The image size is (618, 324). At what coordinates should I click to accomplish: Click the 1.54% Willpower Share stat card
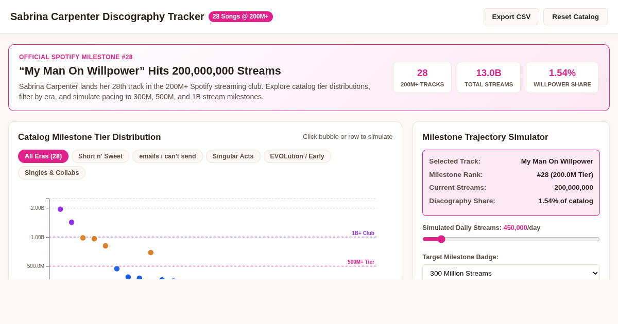coord(562,78)
